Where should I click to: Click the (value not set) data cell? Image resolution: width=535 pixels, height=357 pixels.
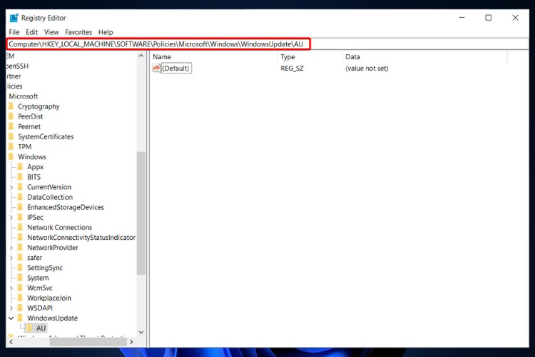tap(367, 69)
